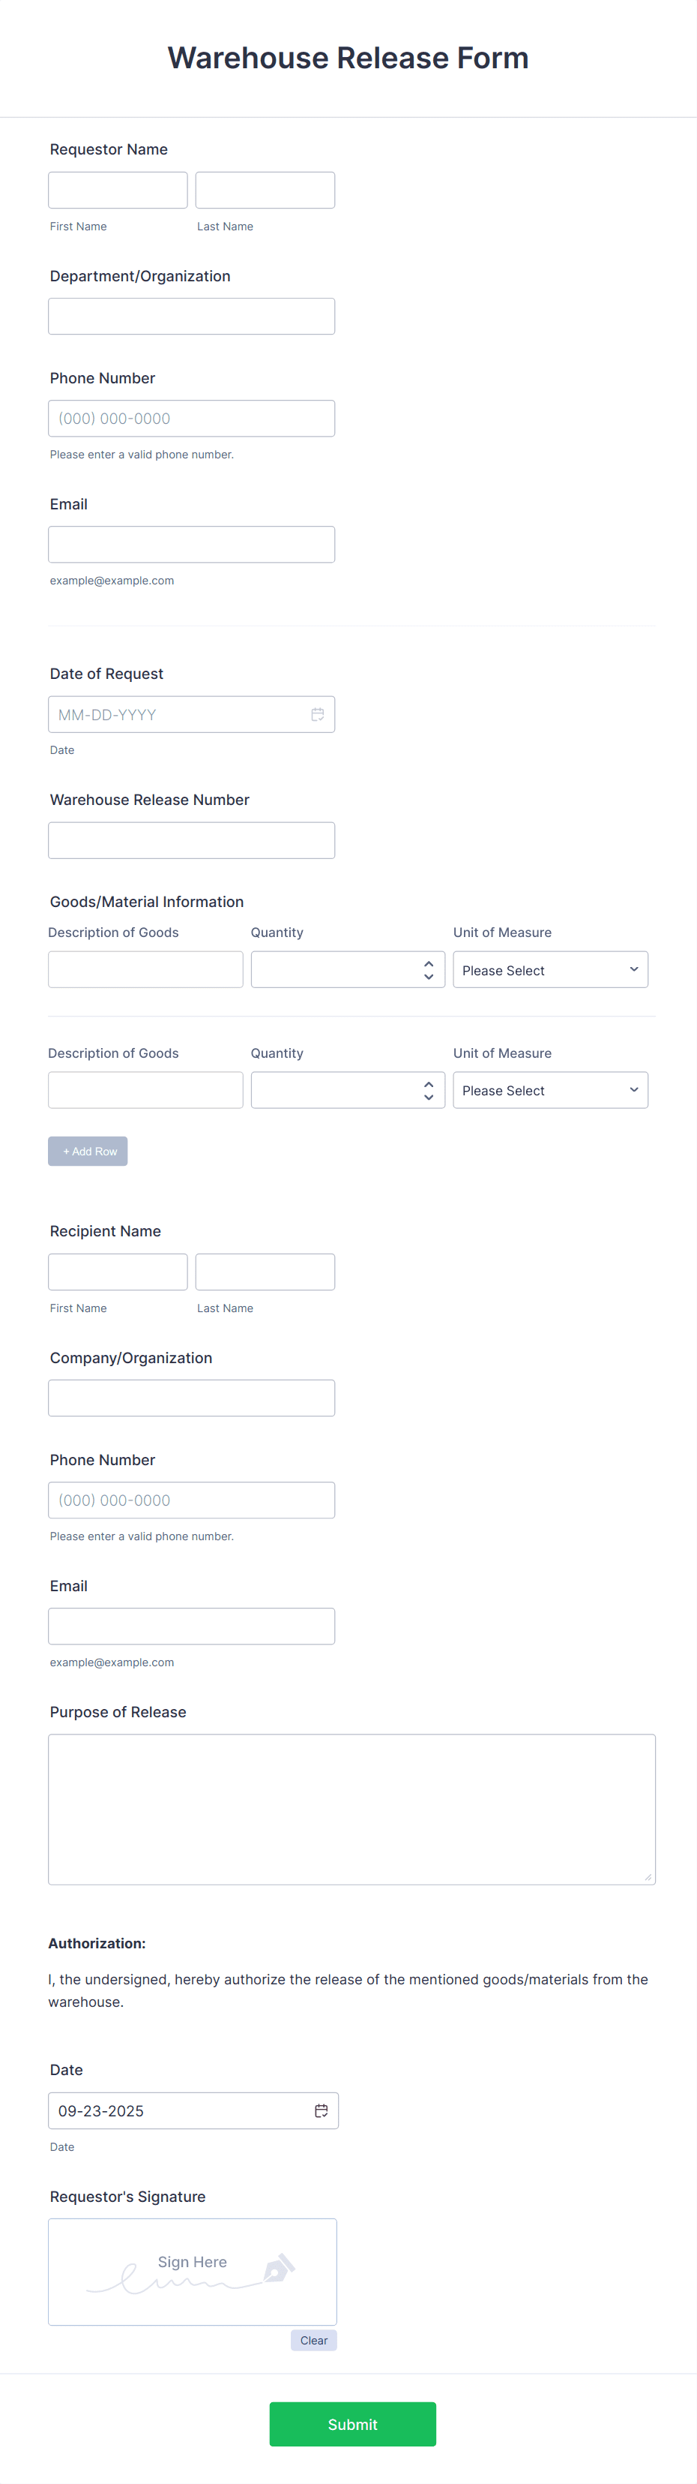Increment Quantity in the first goods row
The height and width of the screenshot is (2484, 697).
click(429, 963)
